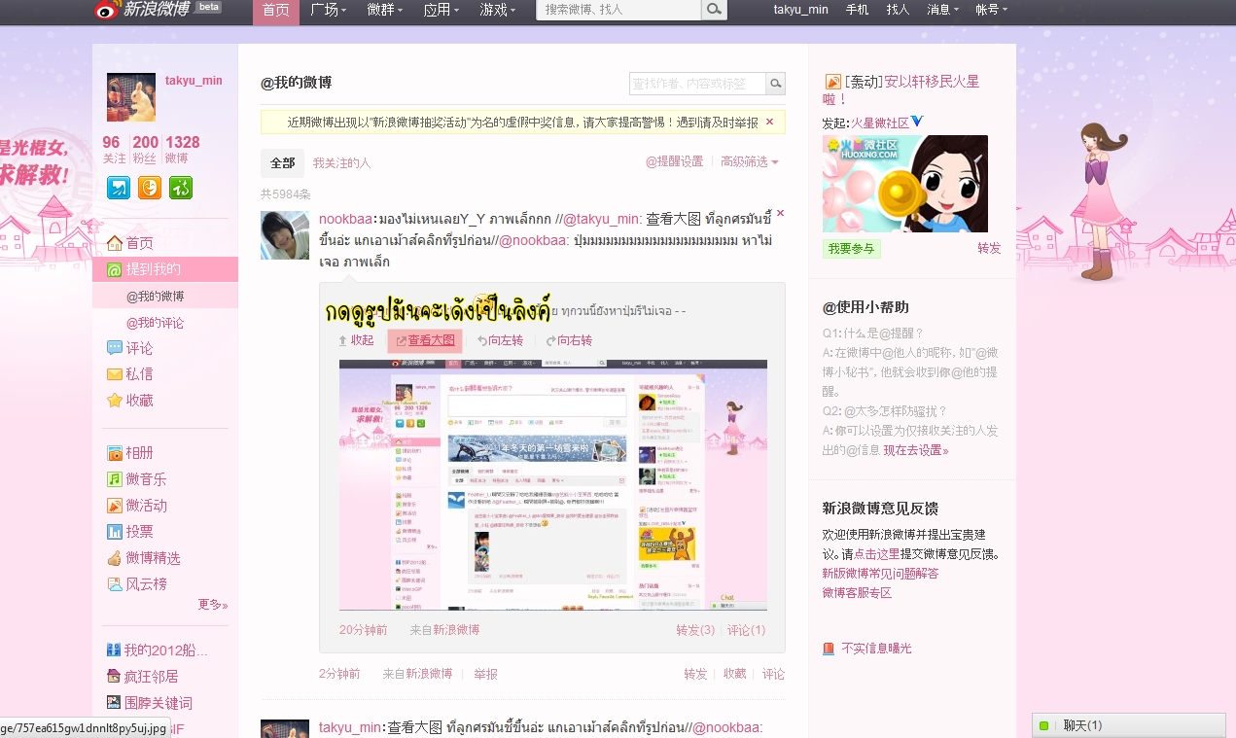
Task: Open the 高级筛选 filter dropdown
Action: click(x=749, y=162)
